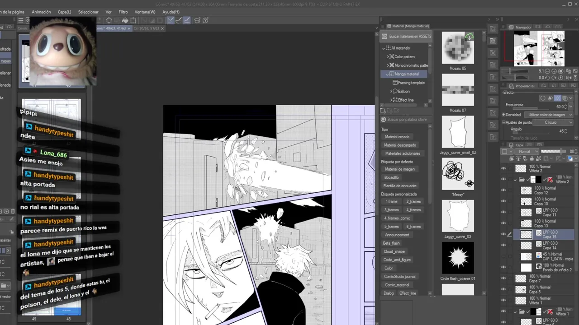Click Navigator zoom in (plus) icon

pos(555,71)
